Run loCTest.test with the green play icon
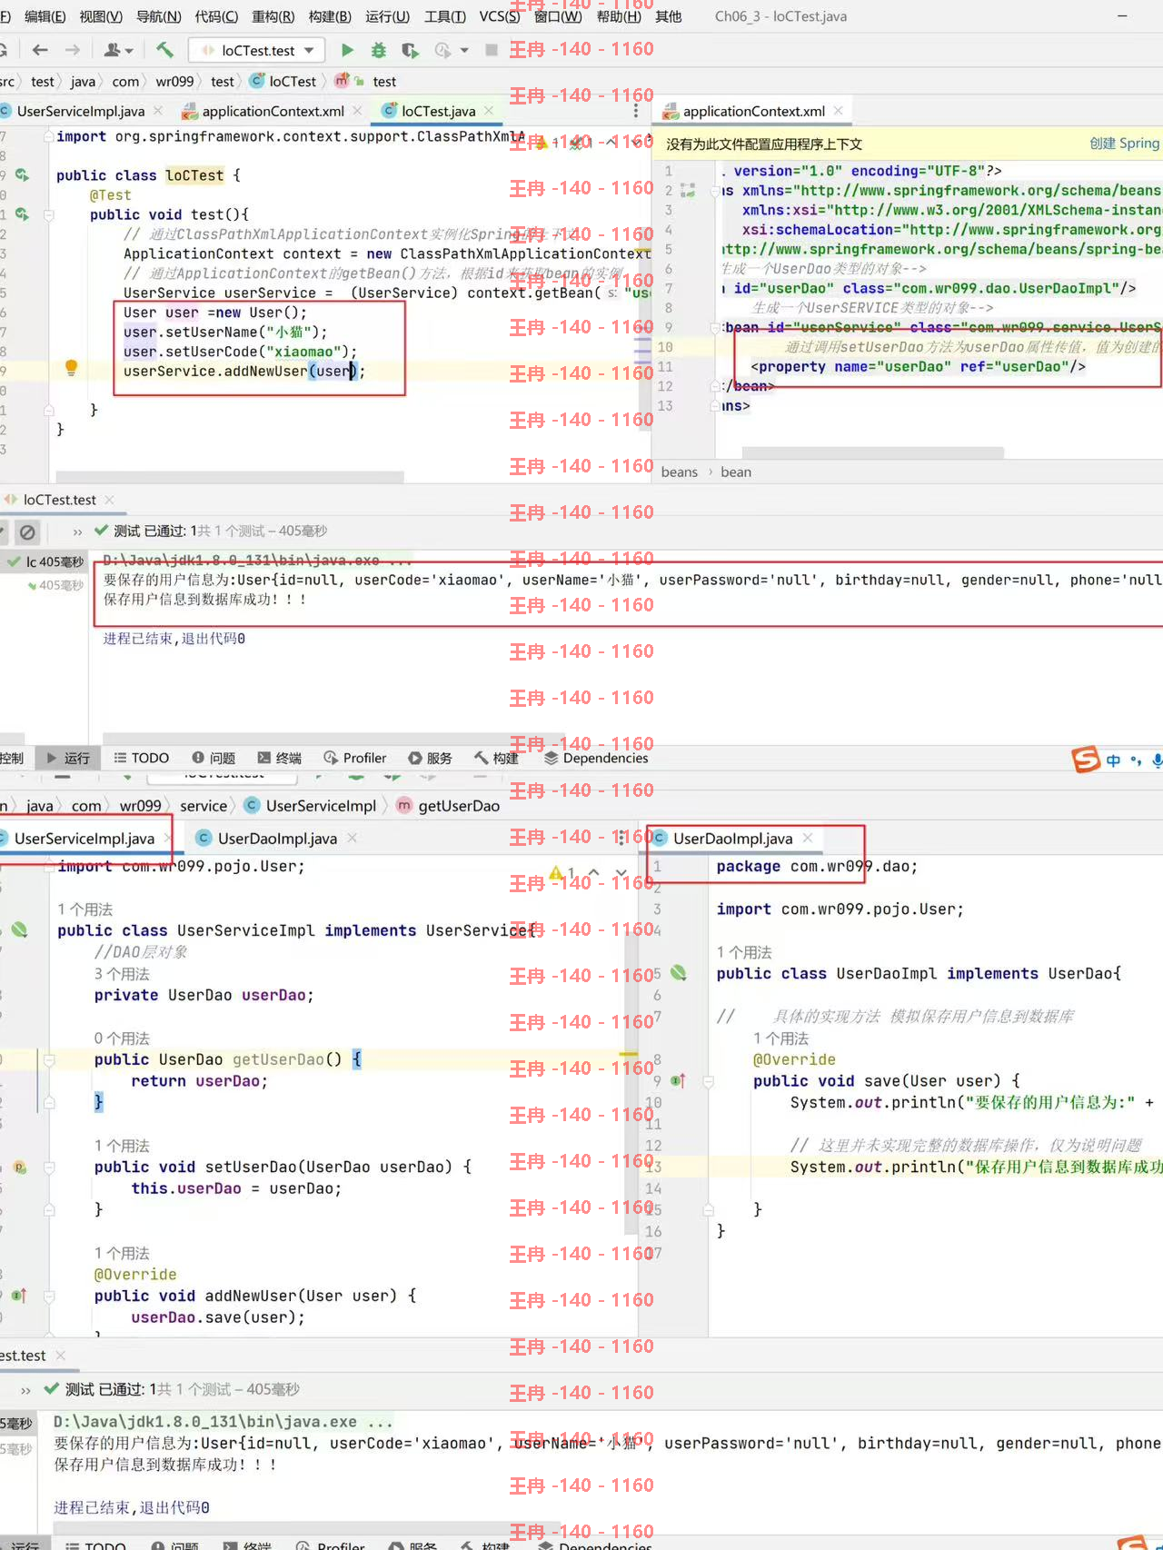 point(347,50)
